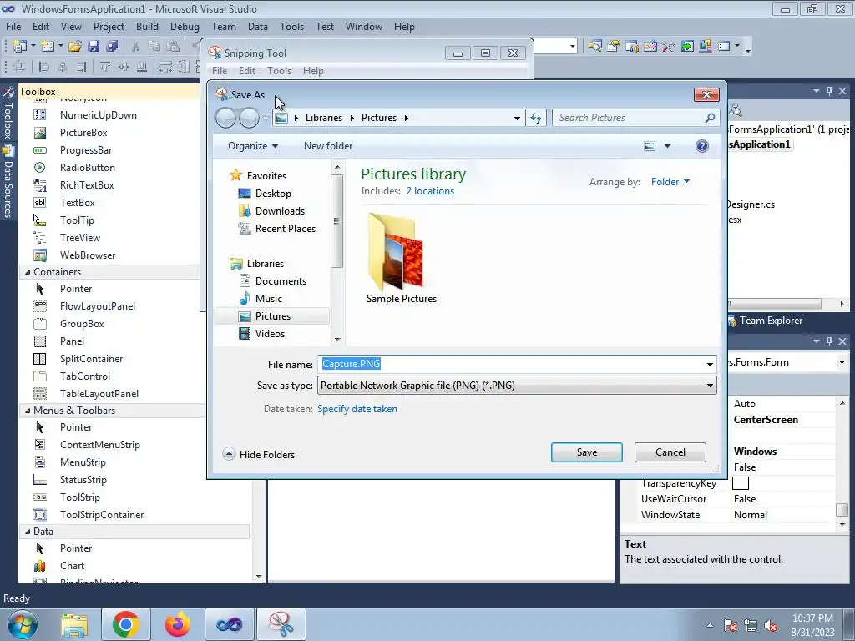Click the Extension Manager toolbar icon
Image resolution: width=855 pixels, height=641 pixels.
[x=705, y=47]
